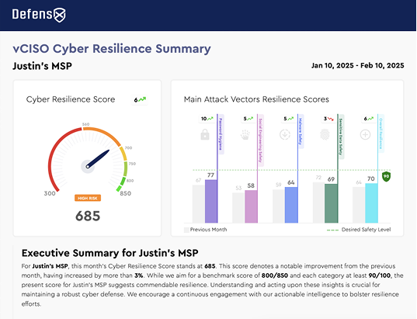The image size is (417, 319).
Task: Click the Defensx shield logo icon
Action: click(60, 15)
